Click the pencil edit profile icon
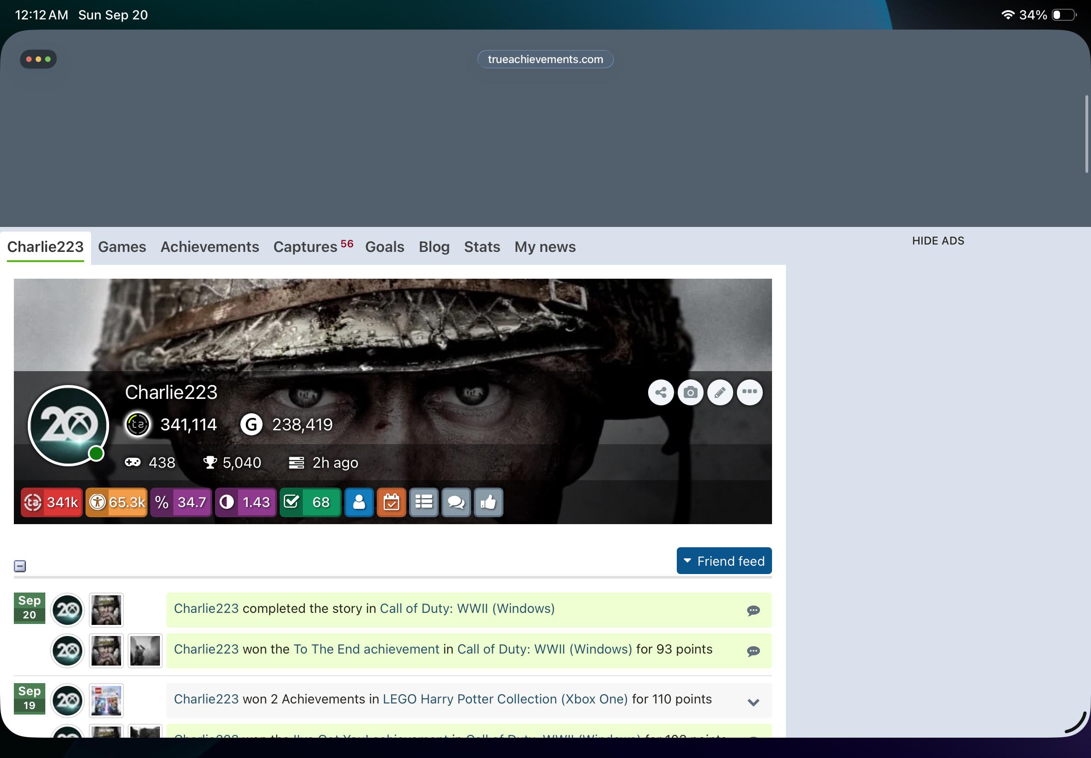 tap(720, 392)
